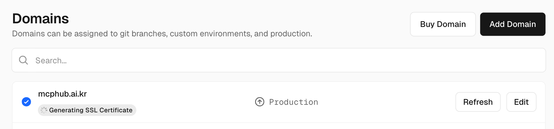This screenshot has width=554, height=129.
Task: Click the Production upward arrow circle icon
Action: click(259, 102)
